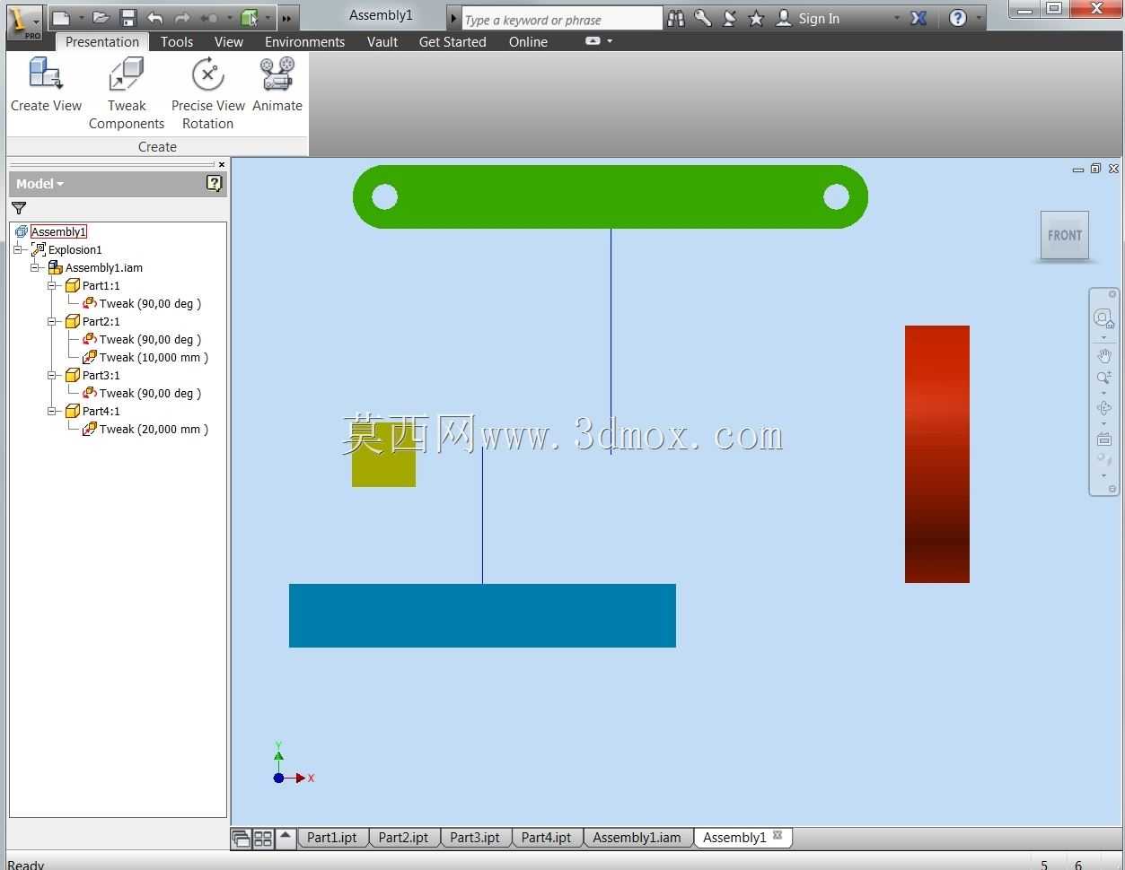Switch to the Part1.ipt document tab
1125x870 pixels.
pyautogui.click(x=332, y=838)
